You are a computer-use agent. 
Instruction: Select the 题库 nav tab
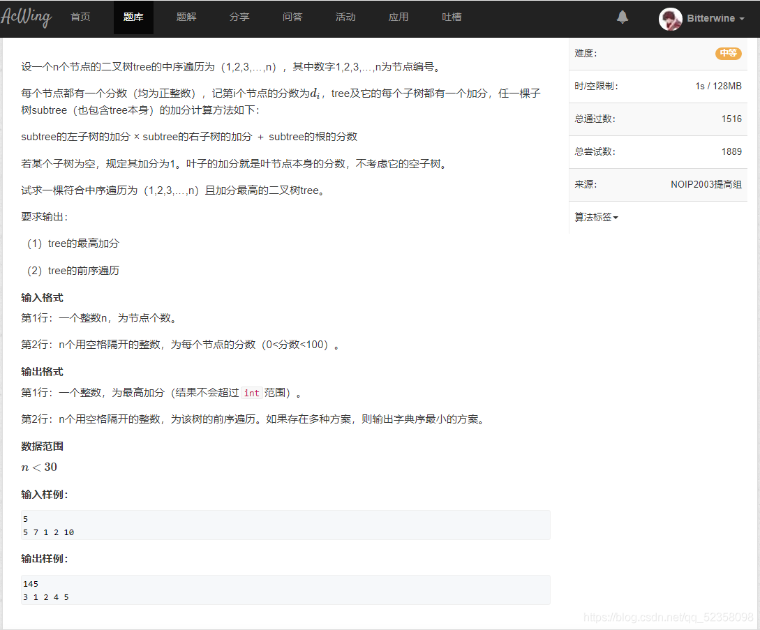point(133,17)
